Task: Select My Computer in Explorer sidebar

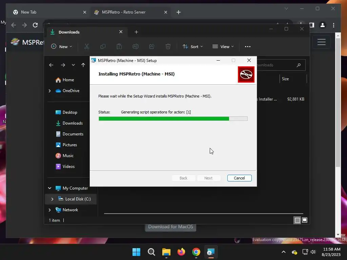Action: pyautogui.click(x=72, y=188)
